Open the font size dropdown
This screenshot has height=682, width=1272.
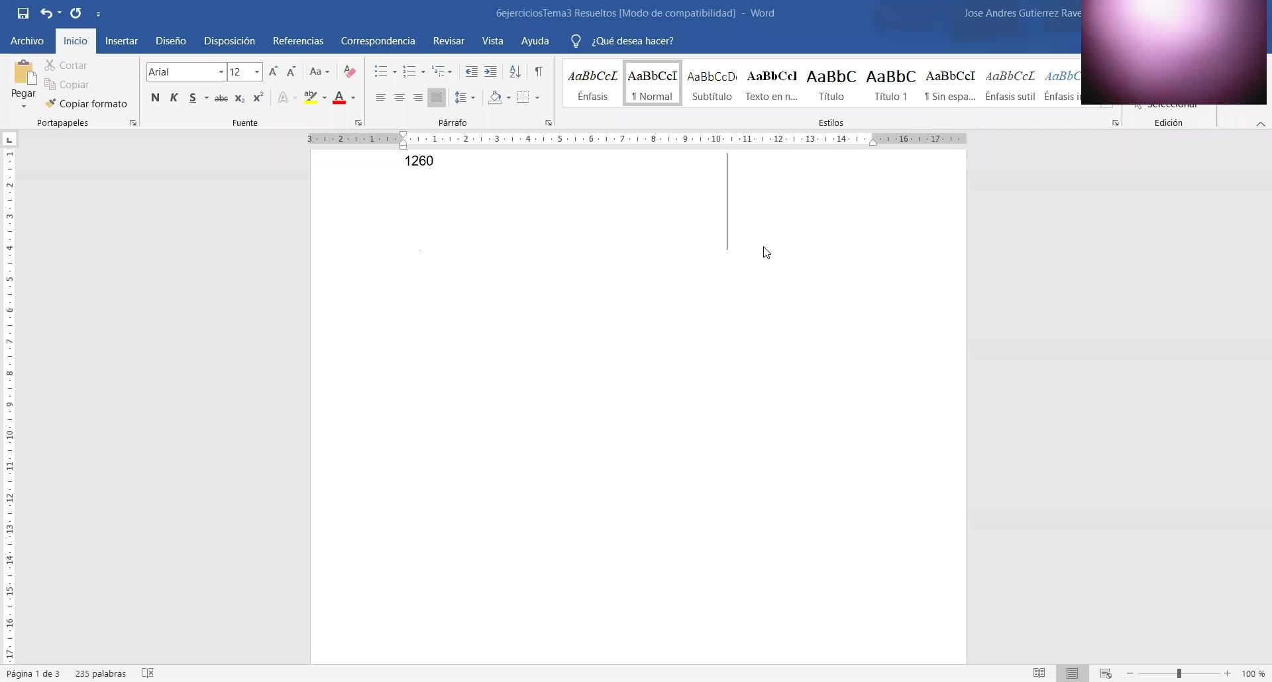(256, 72)
